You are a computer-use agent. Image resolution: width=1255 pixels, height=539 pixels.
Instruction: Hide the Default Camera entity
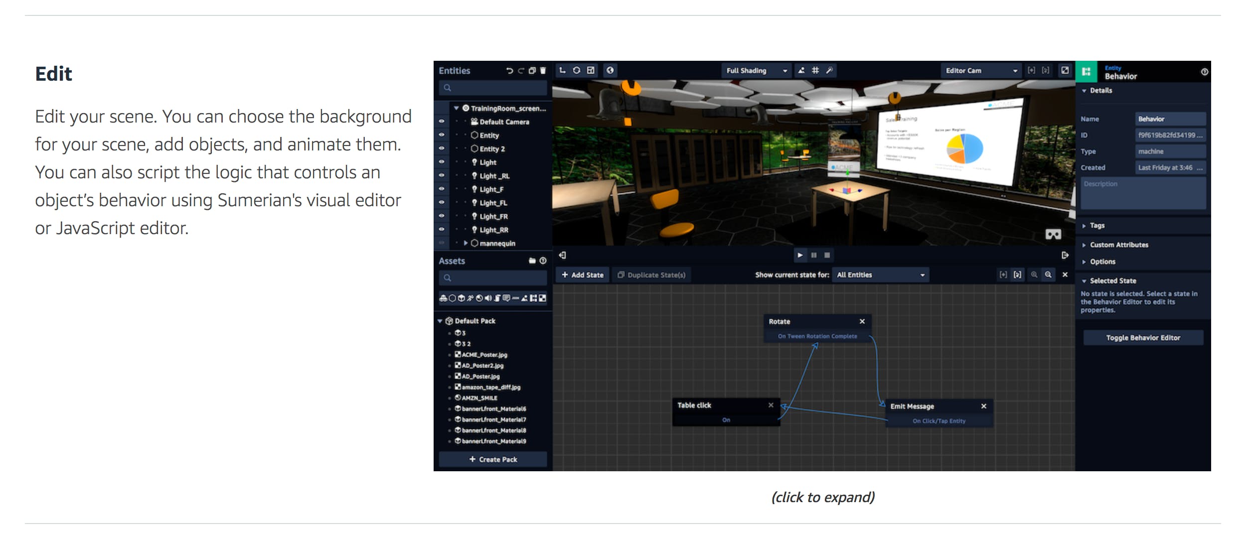(442, 121)
